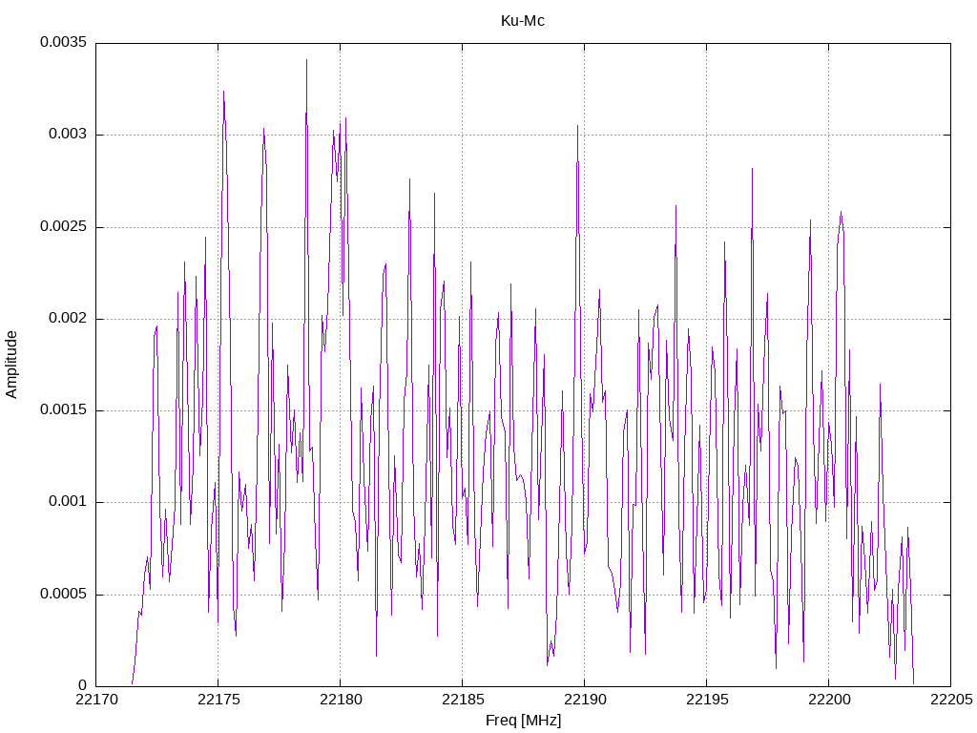977x733 pixels.
Task: Click the y-axis tick label 0.0015
Action: pyautogui.click(x=64, y=410)
